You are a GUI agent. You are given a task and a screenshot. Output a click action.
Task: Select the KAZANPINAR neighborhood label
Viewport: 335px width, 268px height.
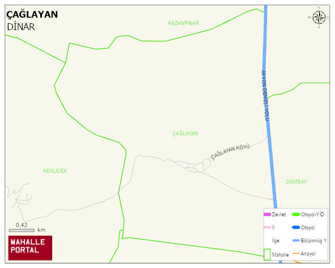point(183,23)
